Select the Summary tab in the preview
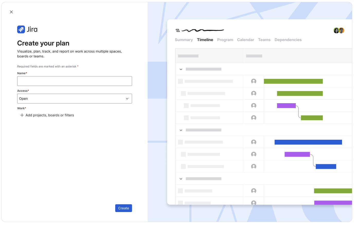This screenshot has height=228, width=358. [184, 40]
